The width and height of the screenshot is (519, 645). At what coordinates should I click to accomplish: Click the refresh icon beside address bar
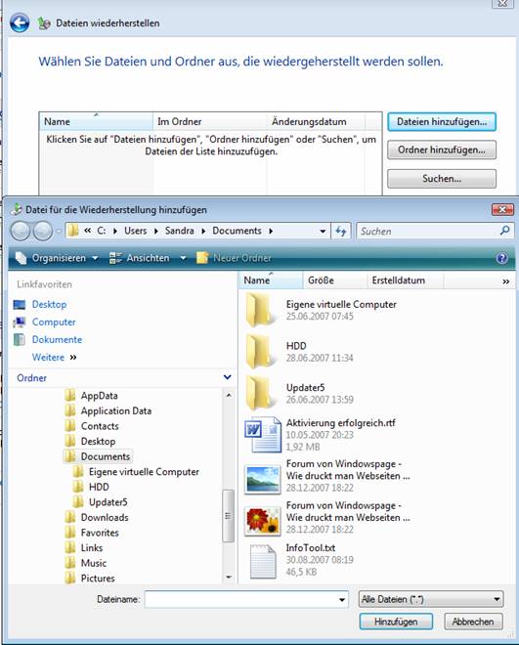341,231
